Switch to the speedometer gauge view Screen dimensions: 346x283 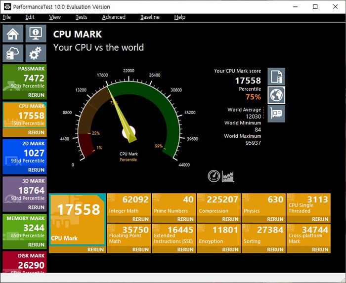click(214, 176)
